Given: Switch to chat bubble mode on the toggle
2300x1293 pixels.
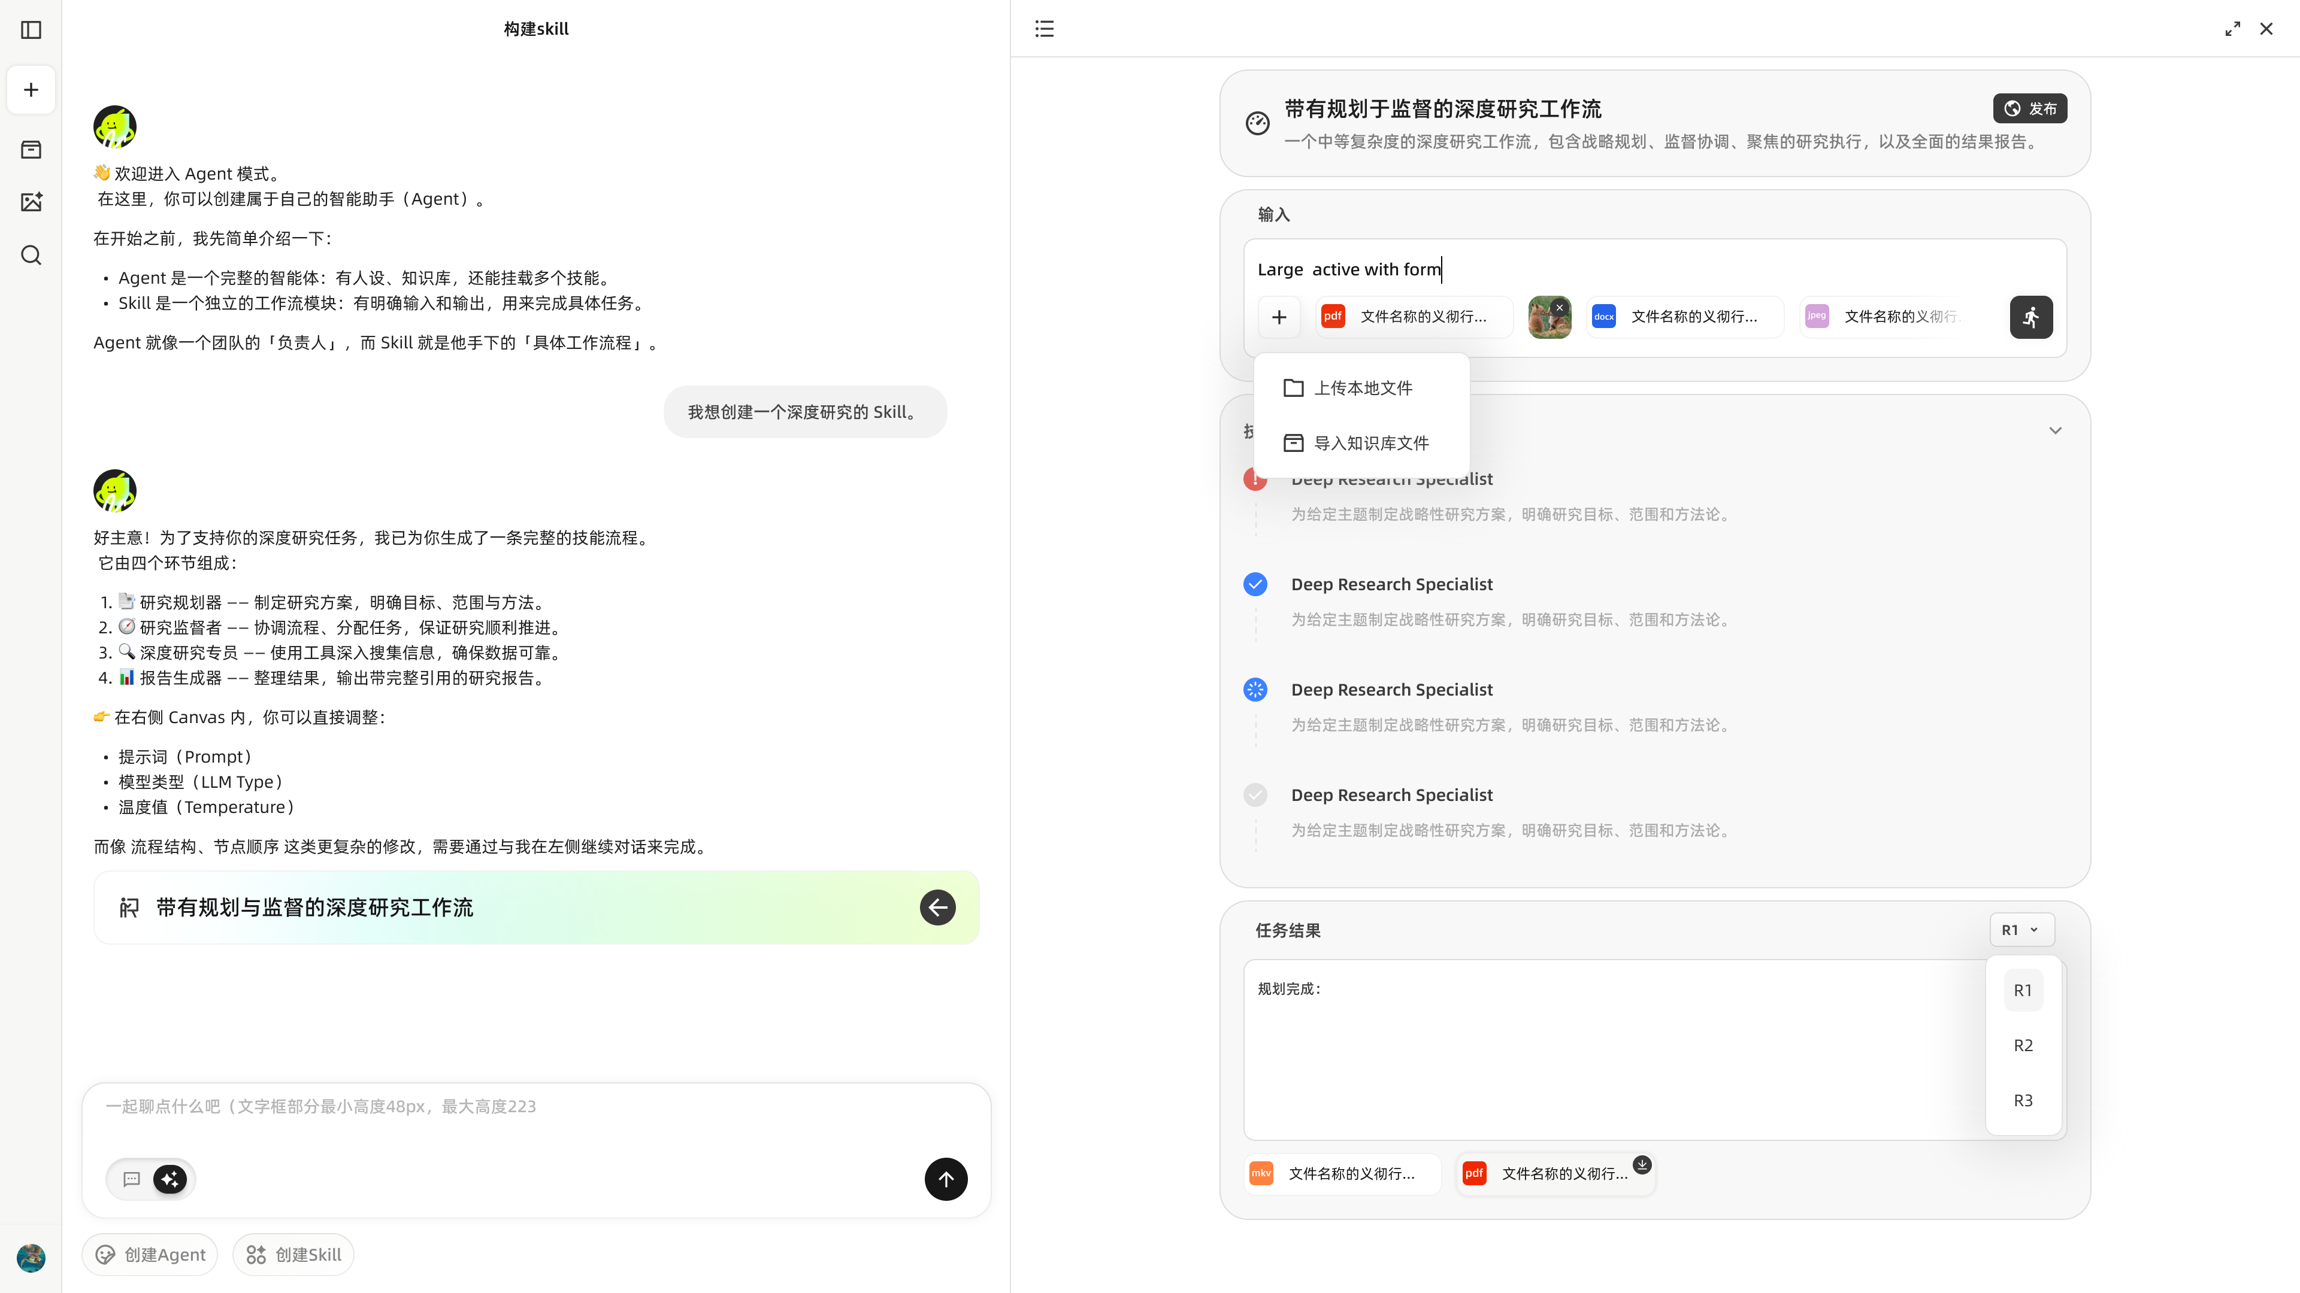Looking at the screenshot, I should [132, 1179].
